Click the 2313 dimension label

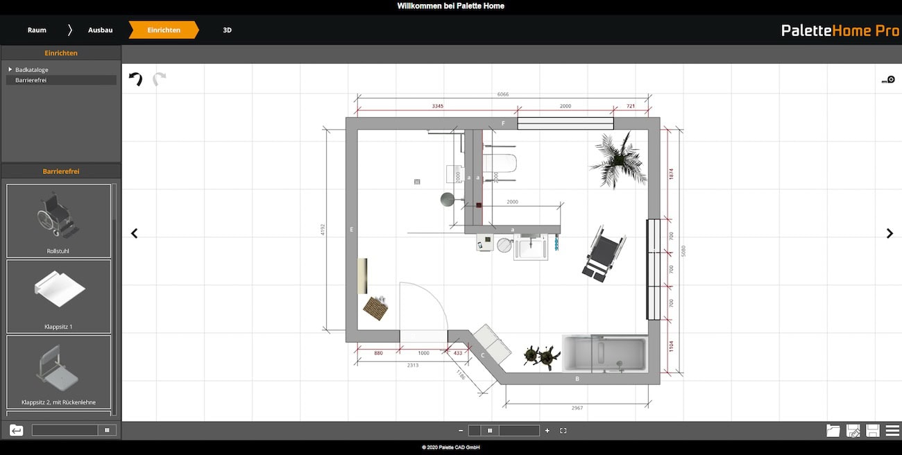412,365
